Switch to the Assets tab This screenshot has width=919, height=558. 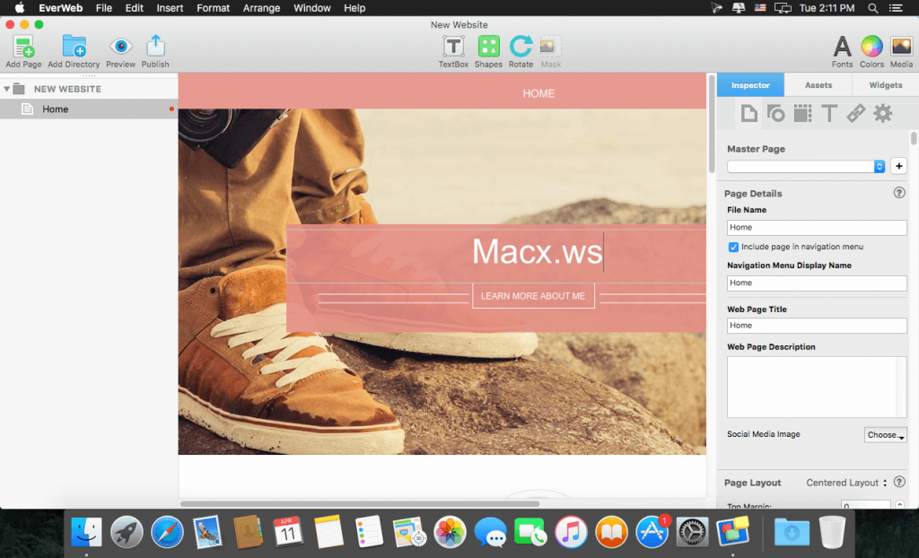point(818,84)
